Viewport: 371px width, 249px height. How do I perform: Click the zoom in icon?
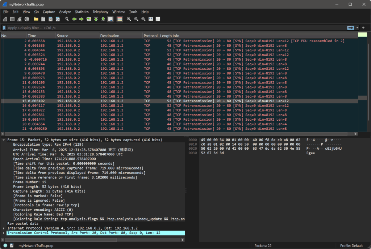[x=129, y=19]
